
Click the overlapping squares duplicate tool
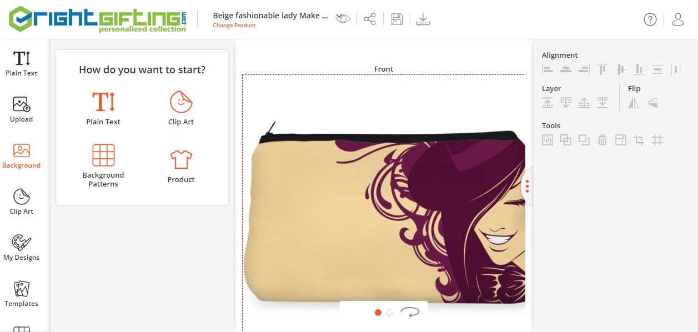[566, 140]
